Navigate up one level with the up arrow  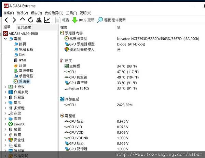tap(23, 20)
